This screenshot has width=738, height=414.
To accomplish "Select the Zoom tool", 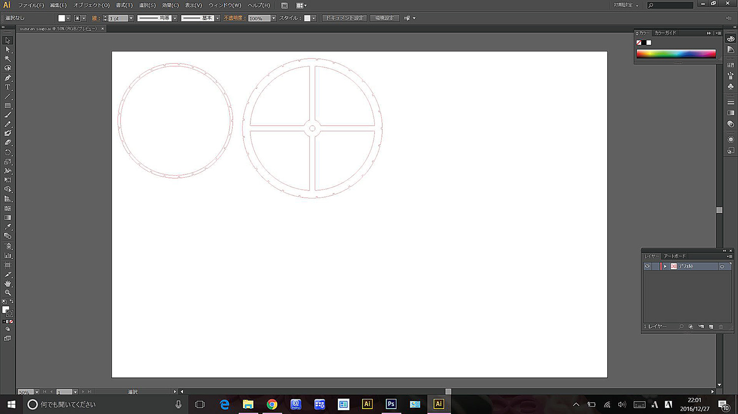I will point(7,293).
